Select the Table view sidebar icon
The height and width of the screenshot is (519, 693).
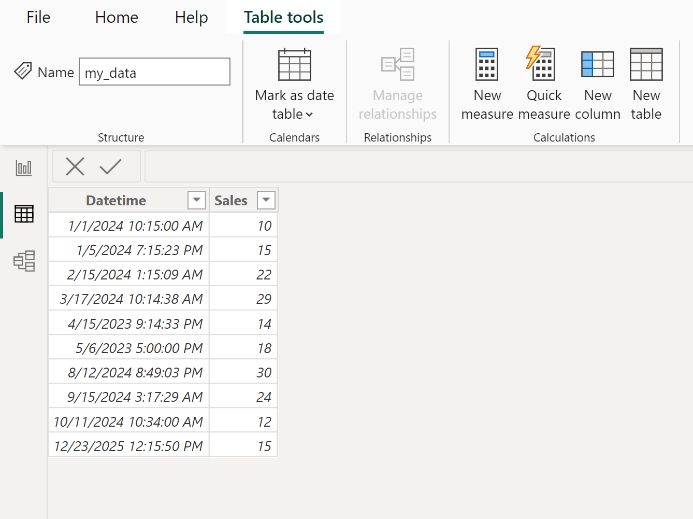(24, 214)
